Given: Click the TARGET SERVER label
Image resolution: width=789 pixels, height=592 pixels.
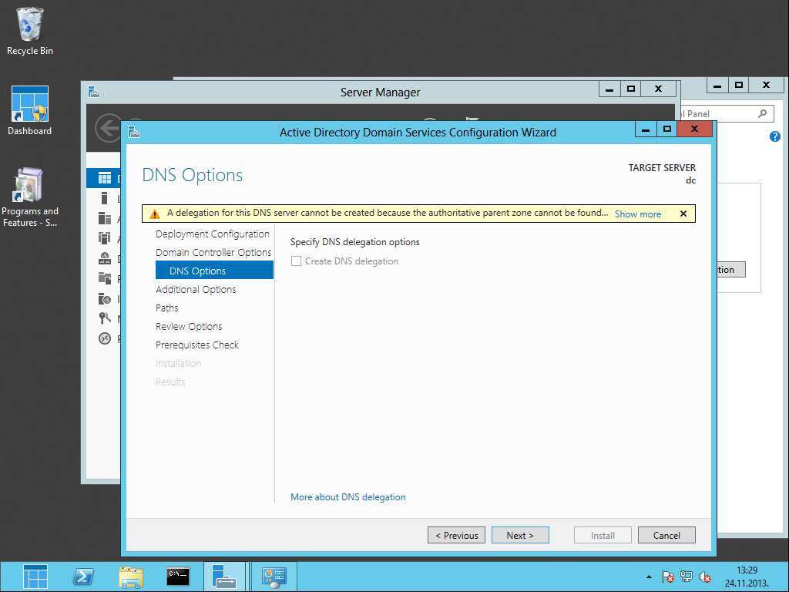Looking at the screenshot, I should 662,167.
